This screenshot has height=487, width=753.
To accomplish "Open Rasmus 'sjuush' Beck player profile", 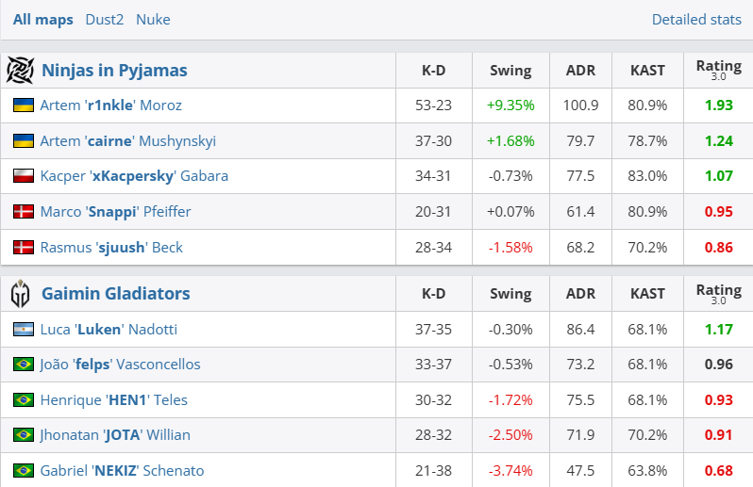I will (111, 247).
